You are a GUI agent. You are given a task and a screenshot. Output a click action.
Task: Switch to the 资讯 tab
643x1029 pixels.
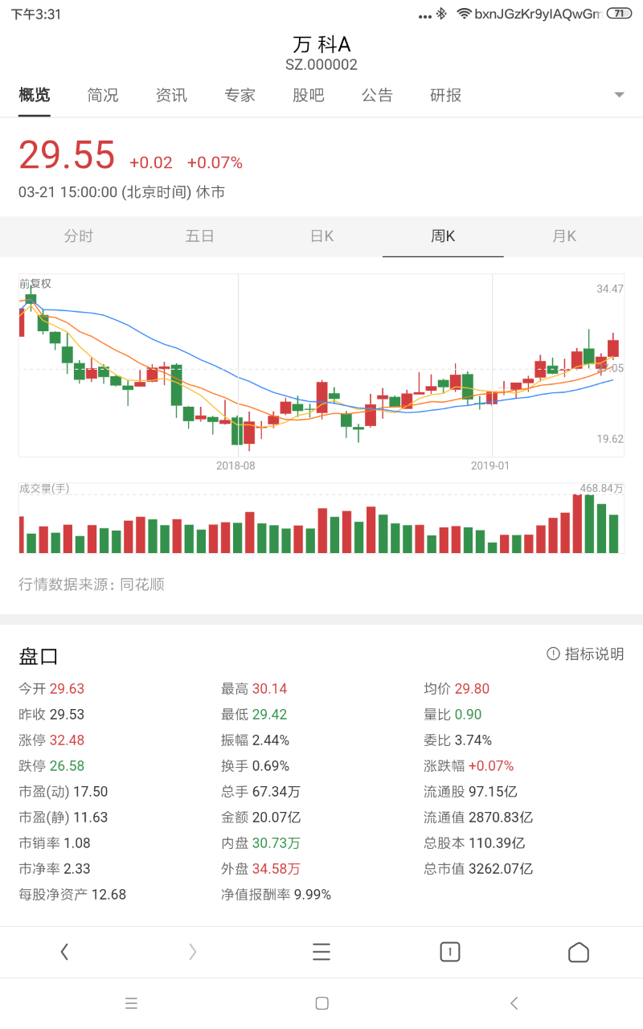[171, 95]
